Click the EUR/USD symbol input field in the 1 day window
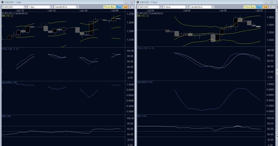 13,7
